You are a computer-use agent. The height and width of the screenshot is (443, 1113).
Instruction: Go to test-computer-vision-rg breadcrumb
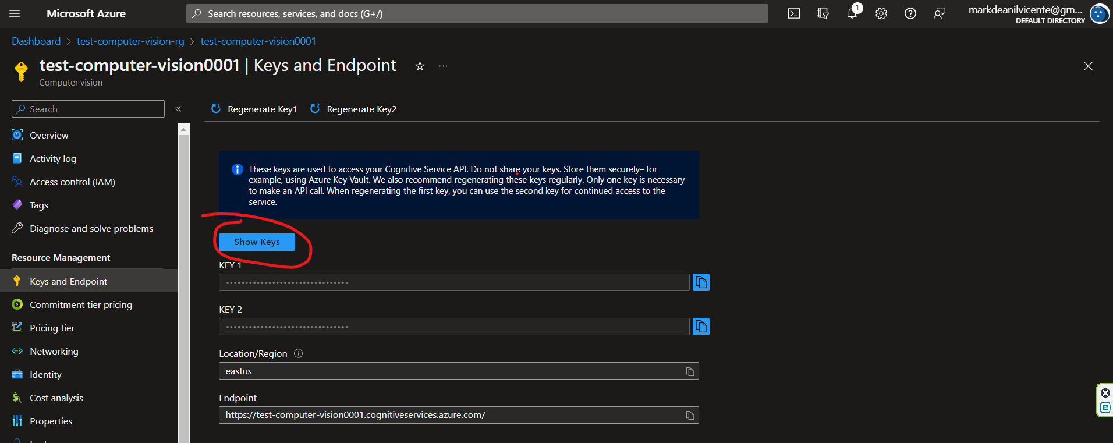130,41
